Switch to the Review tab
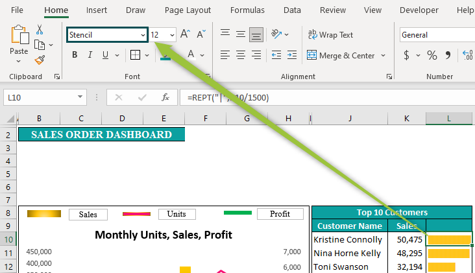 (333, 10)
